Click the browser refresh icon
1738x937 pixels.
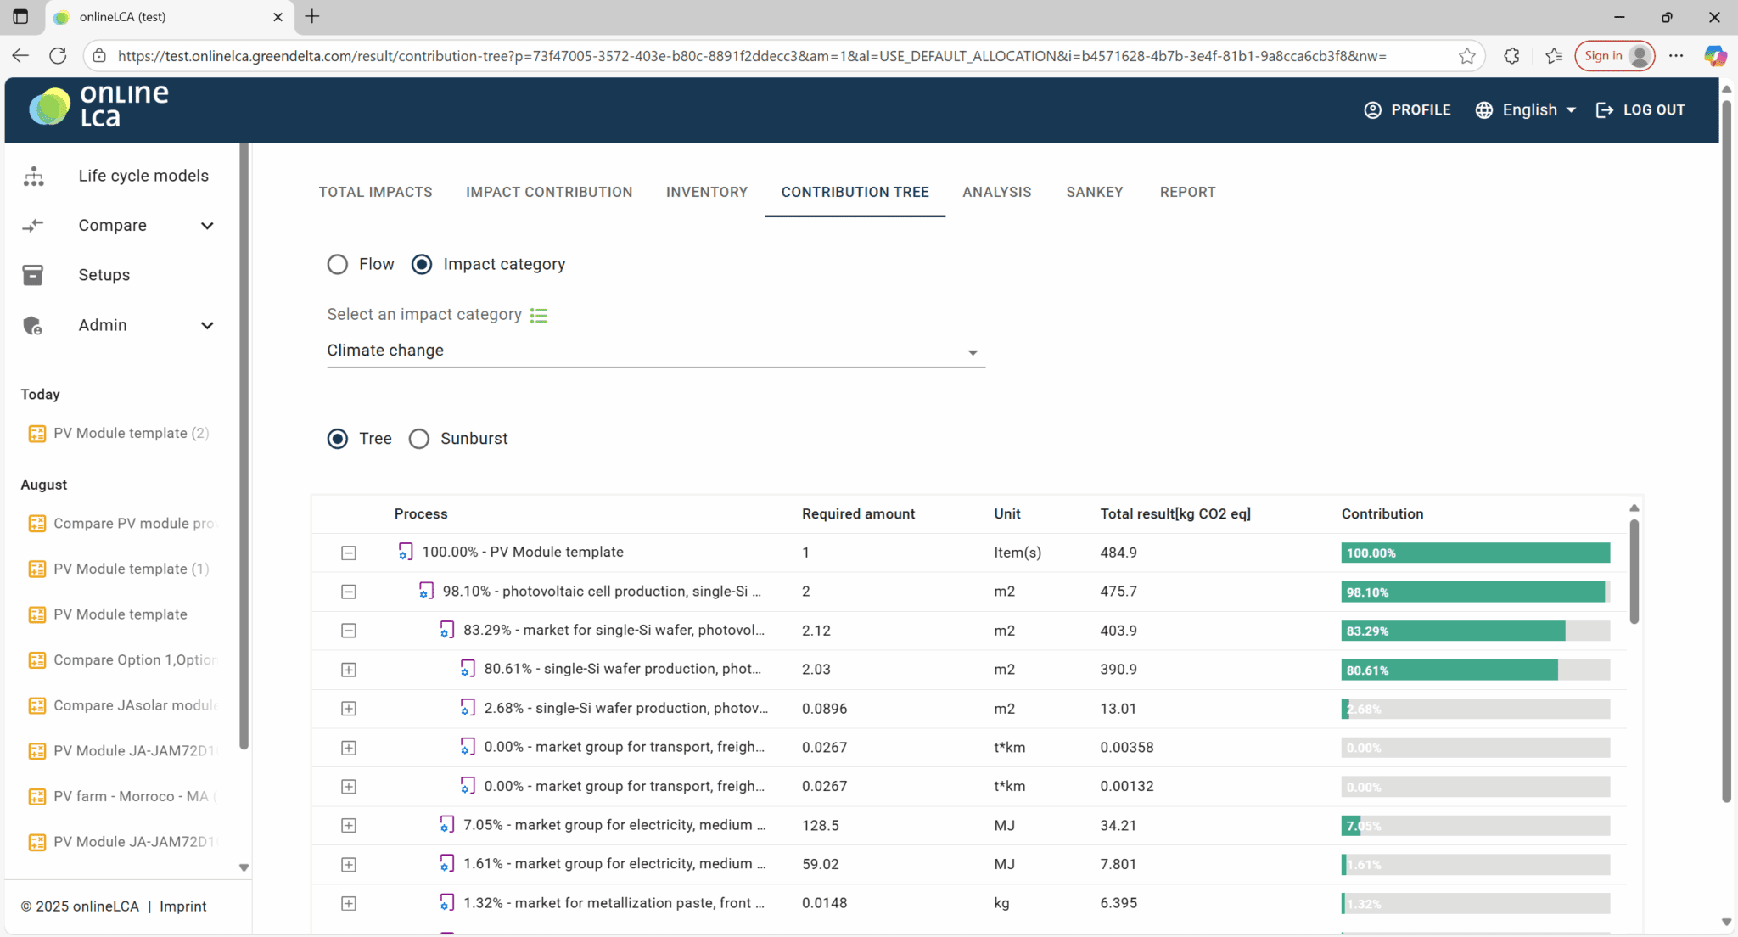(58, 56)
